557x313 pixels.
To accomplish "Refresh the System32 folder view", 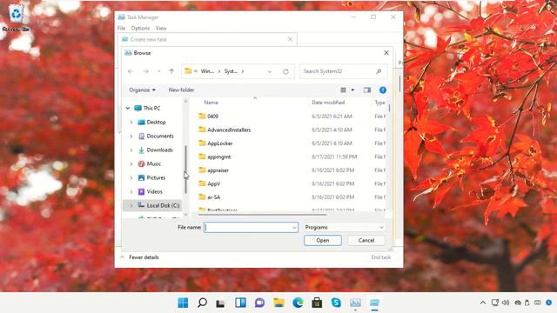I will click(x=285, y=71).
